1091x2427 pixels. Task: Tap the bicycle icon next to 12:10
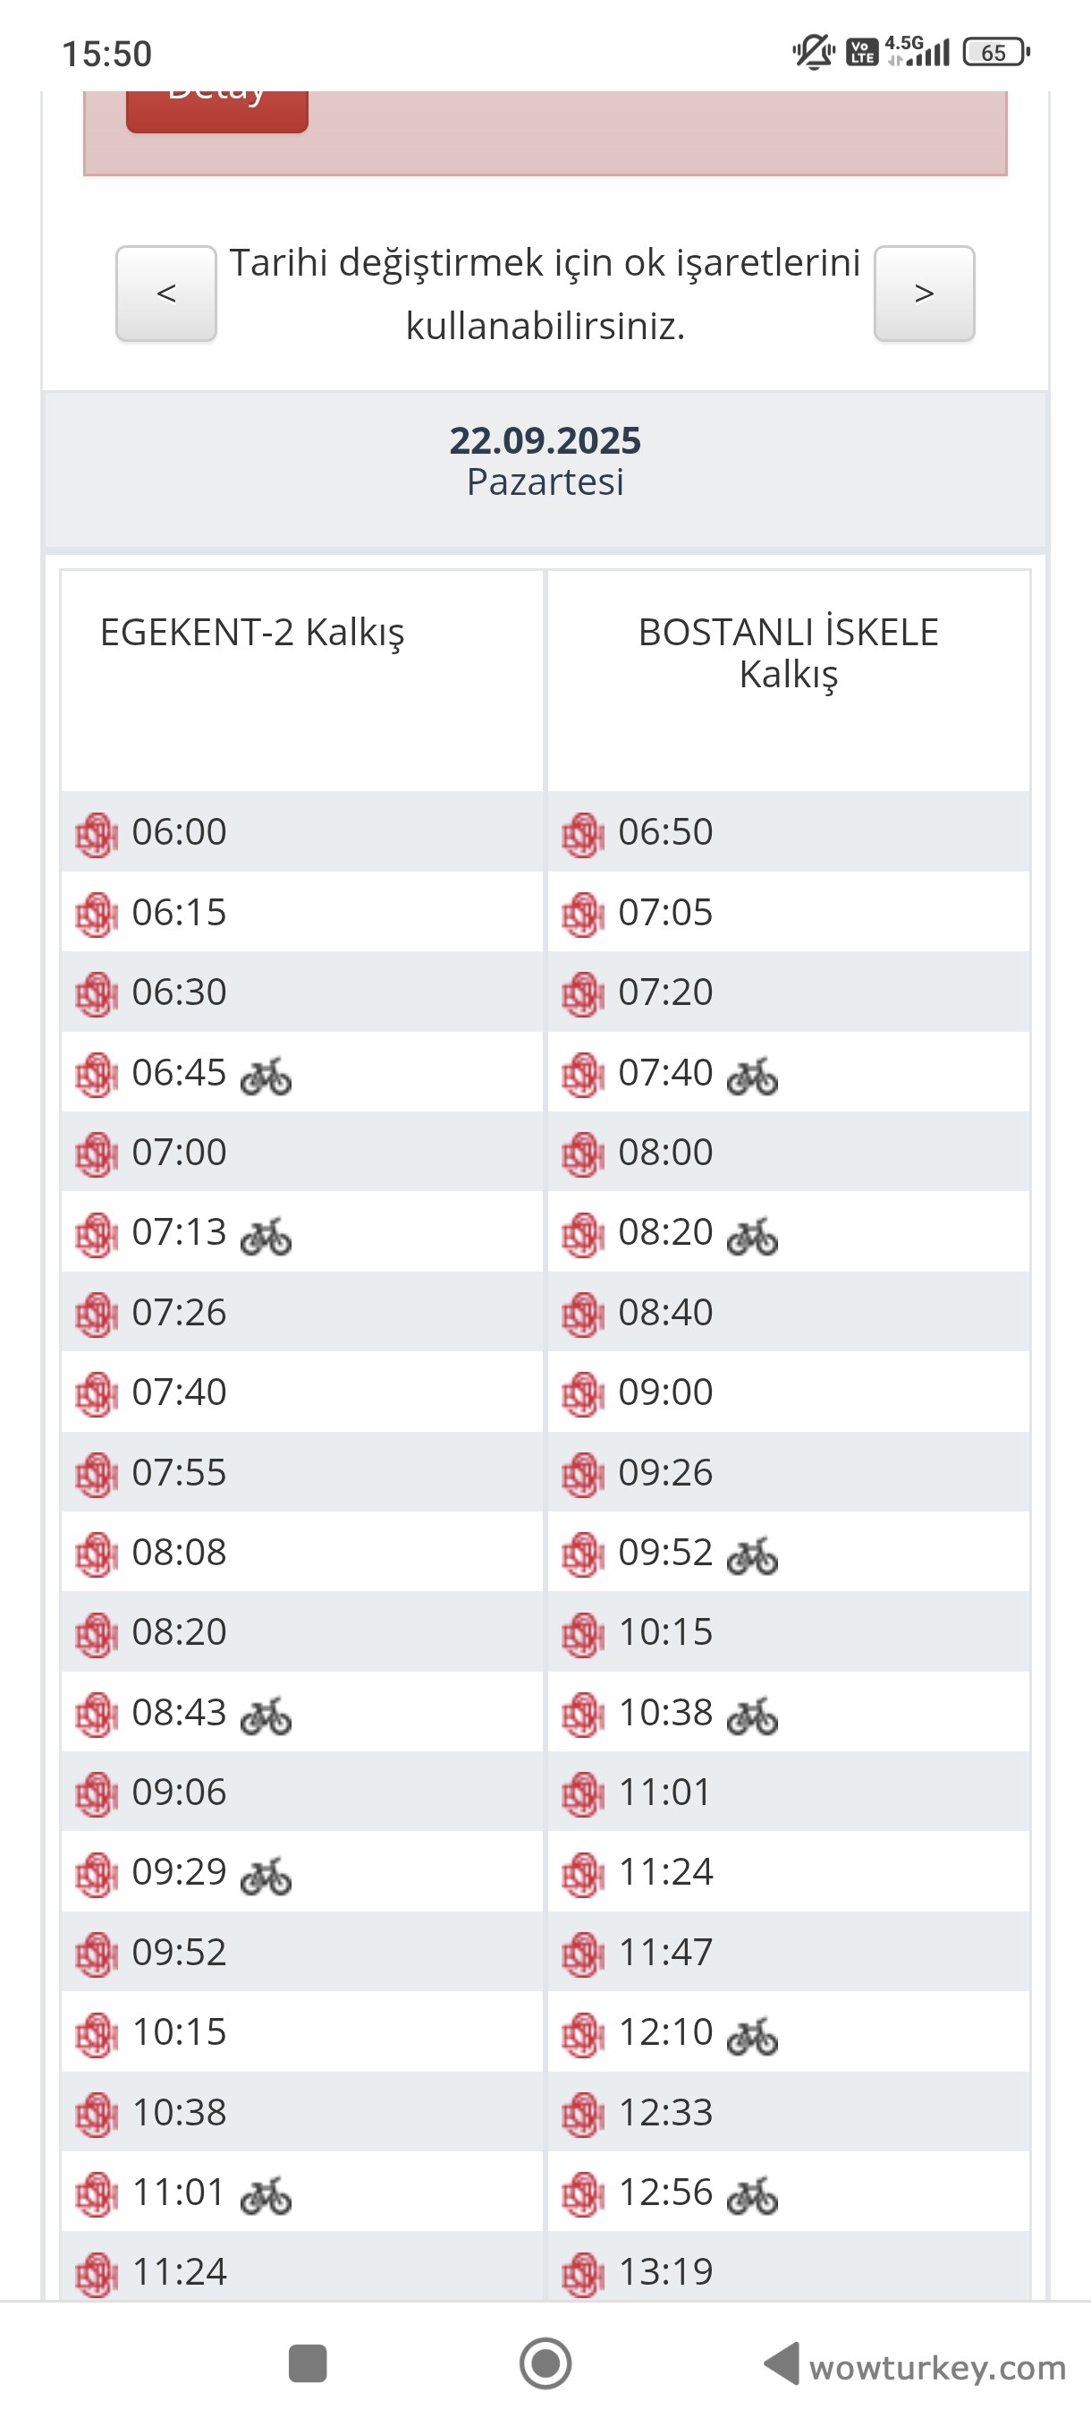point(752,2035)
